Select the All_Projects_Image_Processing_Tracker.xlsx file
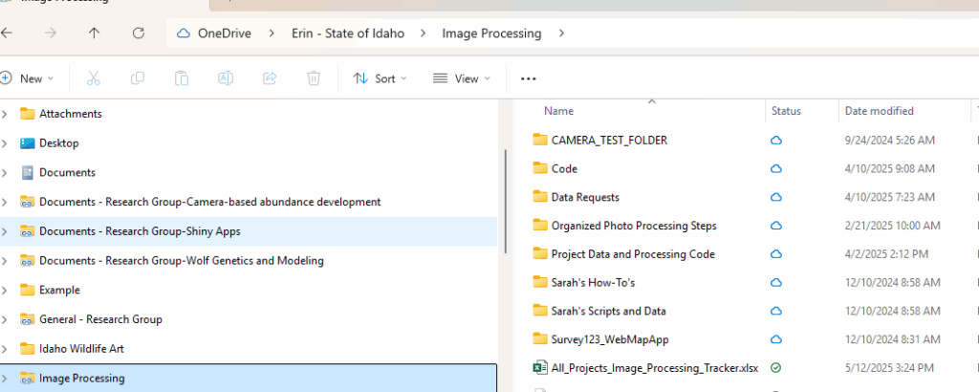Viewport: 979px width, 392px height. [x=654, y=368]
